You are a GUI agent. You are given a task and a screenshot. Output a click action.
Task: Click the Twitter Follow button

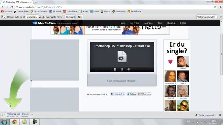131,94
